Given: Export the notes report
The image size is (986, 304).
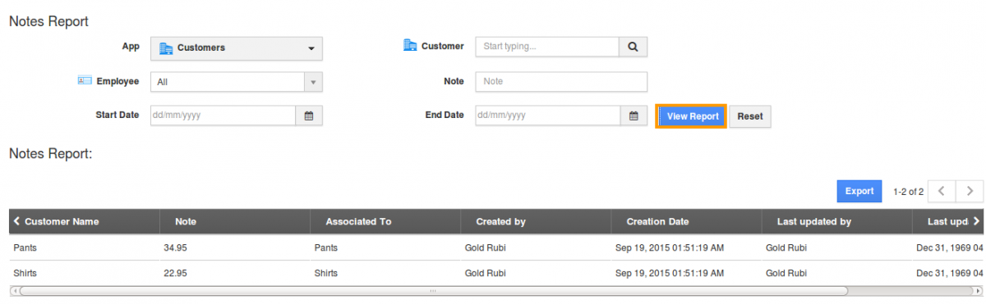Looking at the screenshot, I should (859, 191).
